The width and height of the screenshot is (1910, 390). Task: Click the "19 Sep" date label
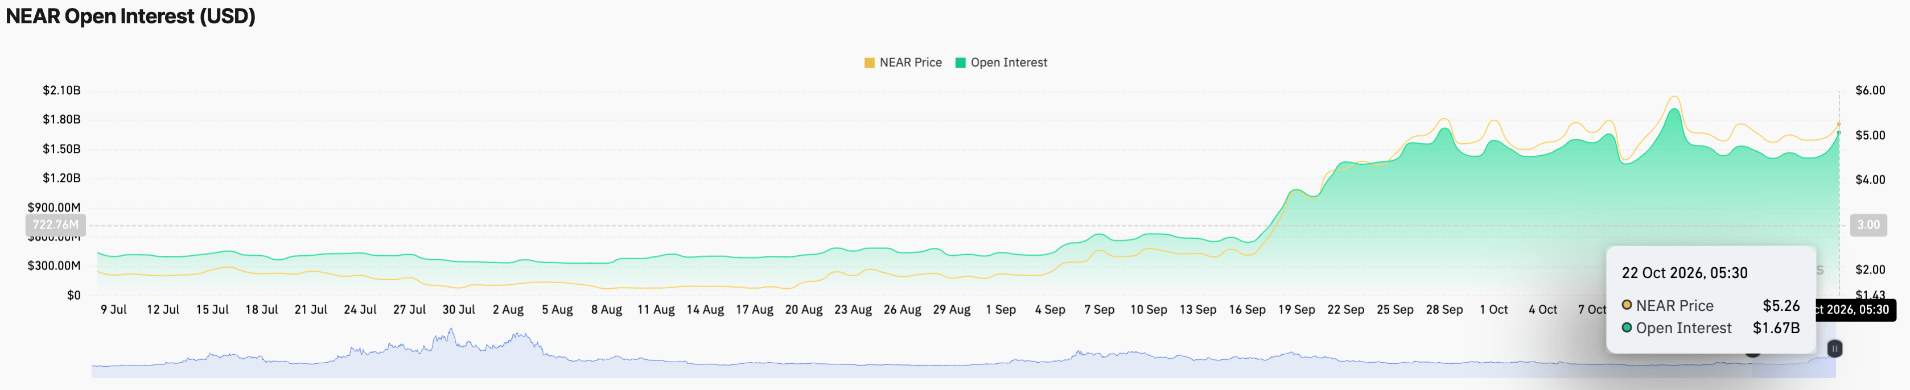coord(1296,309)
